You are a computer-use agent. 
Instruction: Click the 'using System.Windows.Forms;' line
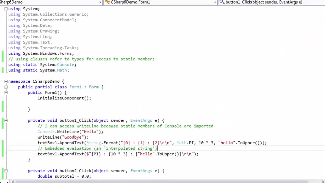(41, 54)
